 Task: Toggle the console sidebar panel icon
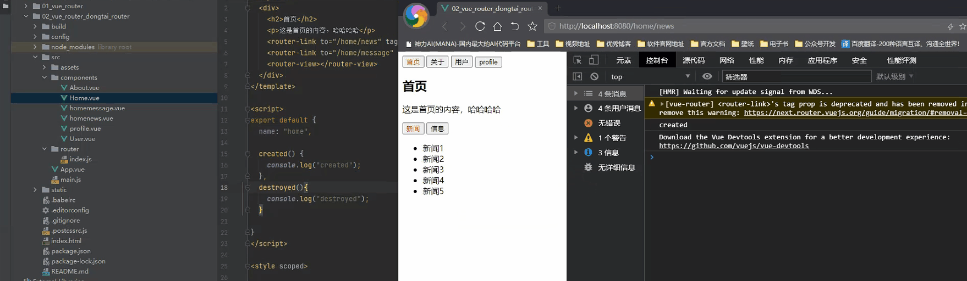click(x=578, y=76)
